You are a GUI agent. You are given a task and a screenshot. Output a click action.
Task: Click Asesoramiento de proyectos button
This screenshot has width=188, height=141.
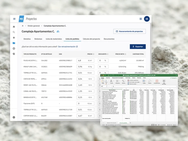click(130, 32)
